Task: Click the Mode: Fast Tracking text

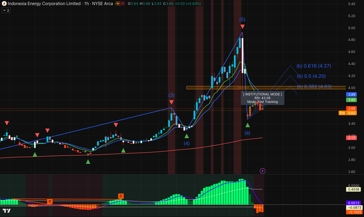Action: 263,102
